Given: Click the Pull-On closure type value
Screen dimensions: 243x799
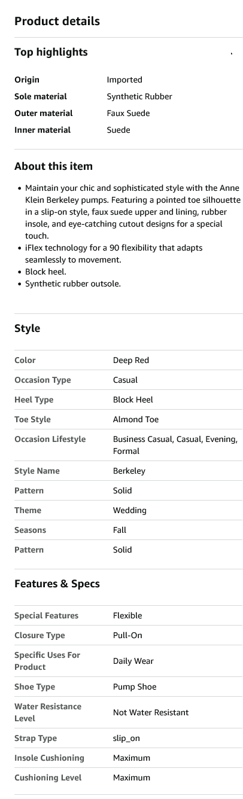Looking at the screenshot, I should point(127,635).
